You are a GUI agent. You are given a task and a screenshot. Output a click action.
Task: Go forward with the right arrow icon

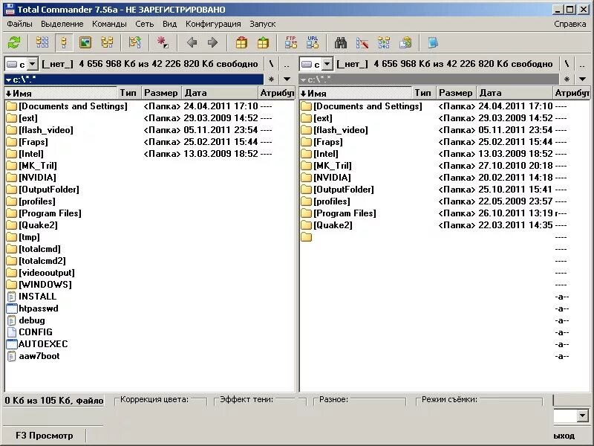tap(213, 42)
